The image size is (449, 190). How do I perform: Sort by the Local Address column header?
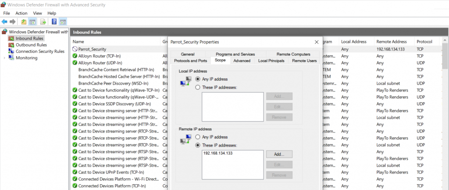pos(354,42)
